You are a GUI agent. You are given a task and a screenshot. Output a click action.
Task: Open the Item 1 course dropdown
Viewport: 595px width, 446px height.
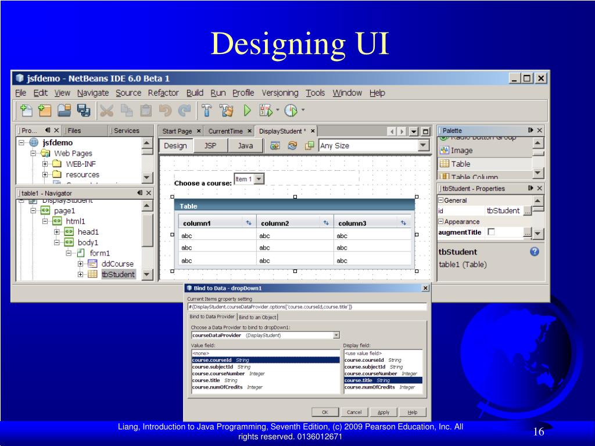pos(259,179)
